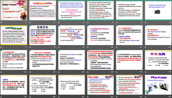Select the Language practice slide thumbnail
The height and width of the screenshot is (98, 172).
[x=42, y=10]
